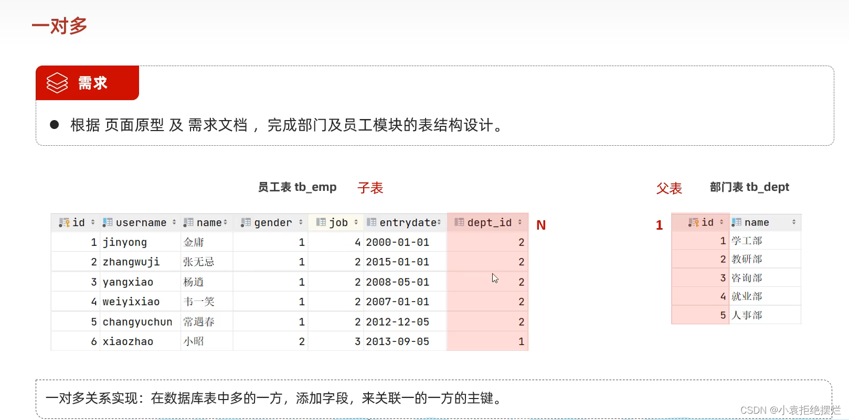The image size is (849, 420).
Task: Select the username column header
Action: coord(140,222)
